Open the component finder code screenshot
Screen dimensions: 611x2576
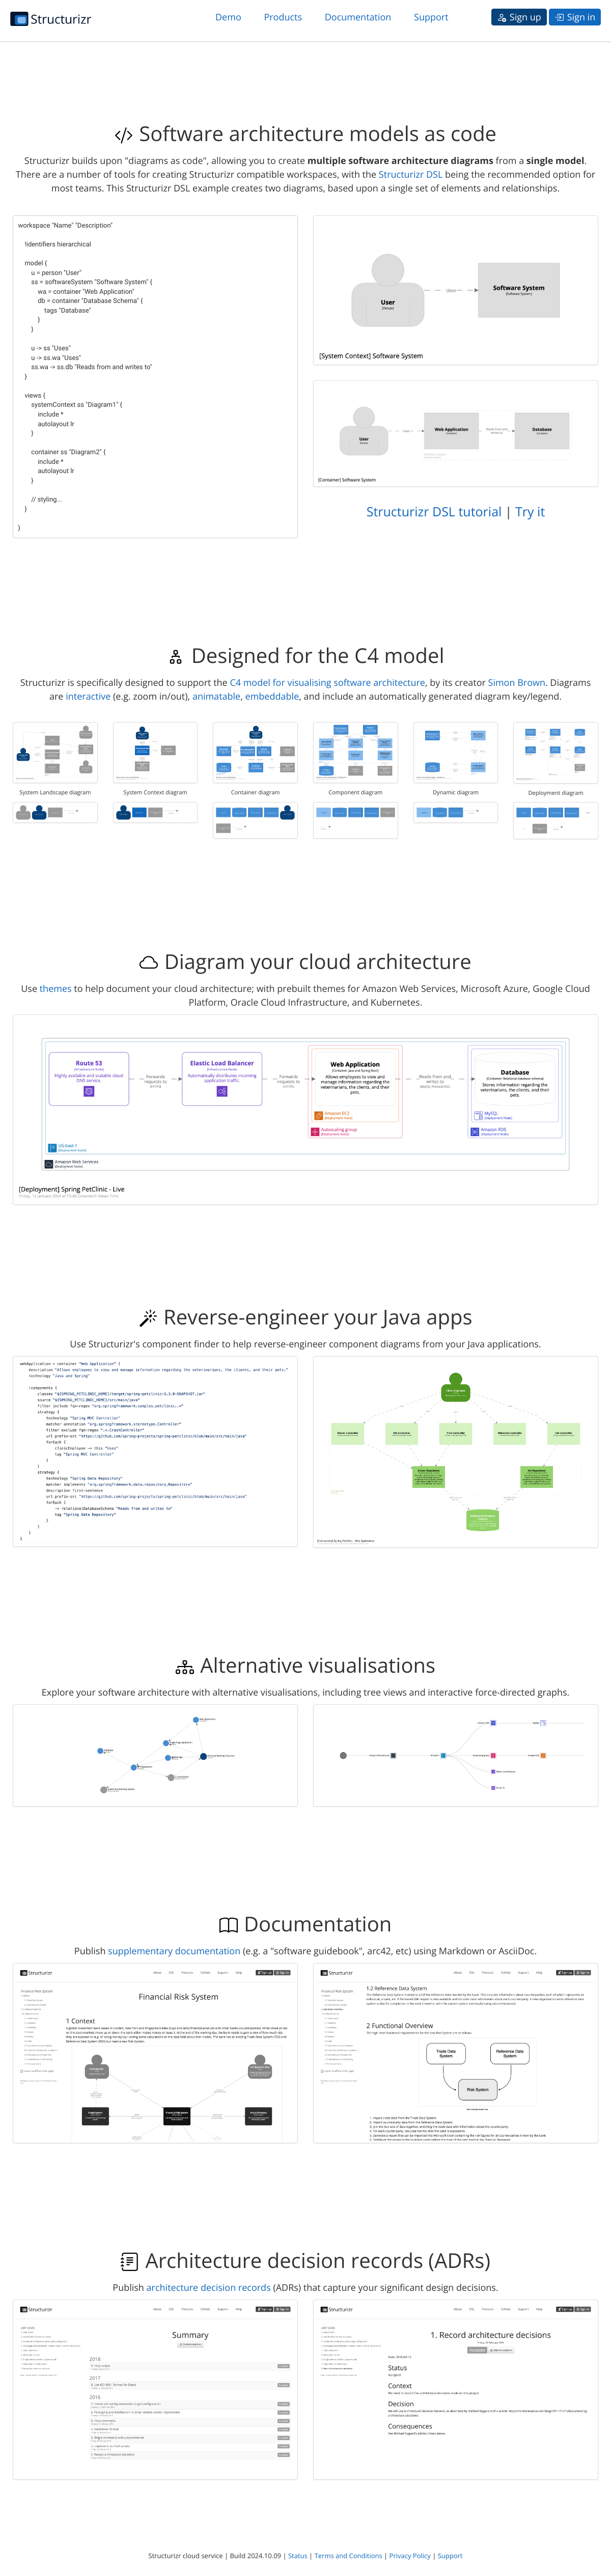[155, 1451]
